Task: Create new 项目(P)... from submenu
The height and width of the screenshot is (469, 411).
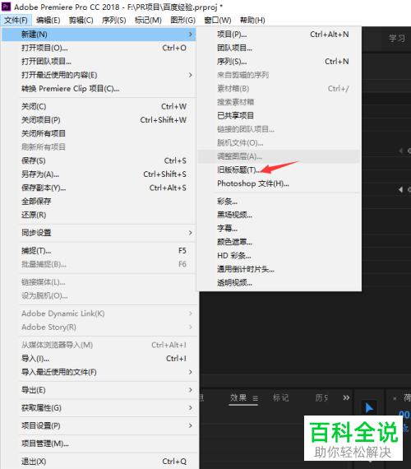Action: 279,35
